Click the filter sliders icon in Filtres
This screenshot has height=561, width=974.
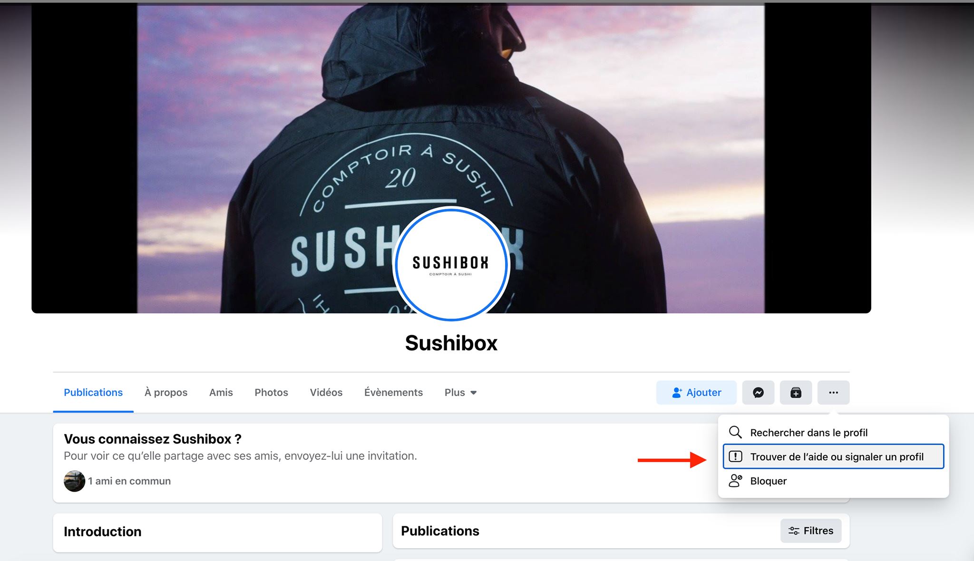pos(794,531)
